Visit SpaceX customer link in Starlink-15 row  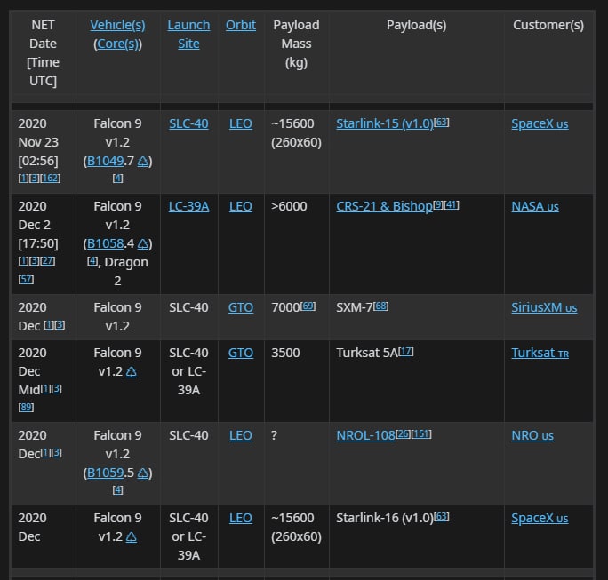click(540, 123)
